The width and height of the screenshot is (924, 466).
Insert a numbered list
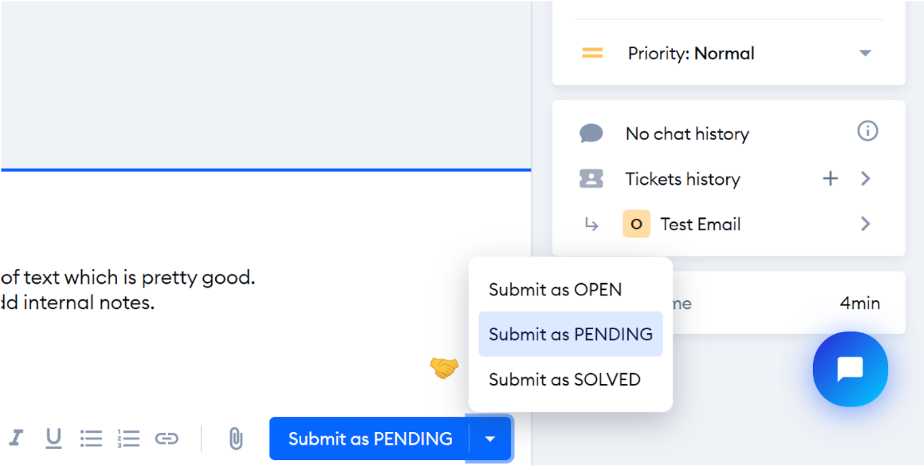tap(128, 439)
